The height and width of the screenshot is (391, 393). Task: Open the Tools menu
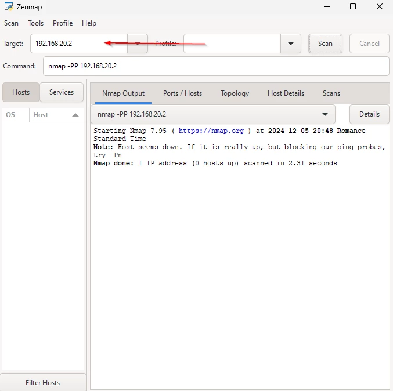(x=35, y=23)
